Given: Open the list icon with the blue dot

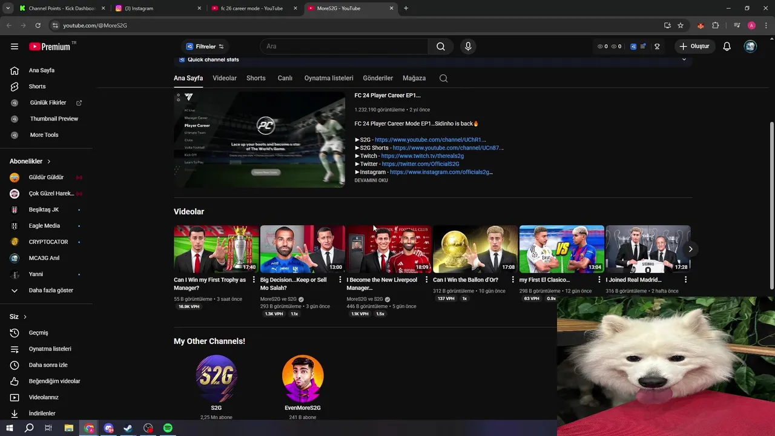Looking at the screenshot, I should (x=643, y=47).
